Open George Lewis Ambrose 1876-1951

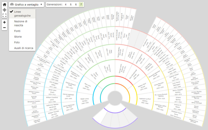point(122,69)
